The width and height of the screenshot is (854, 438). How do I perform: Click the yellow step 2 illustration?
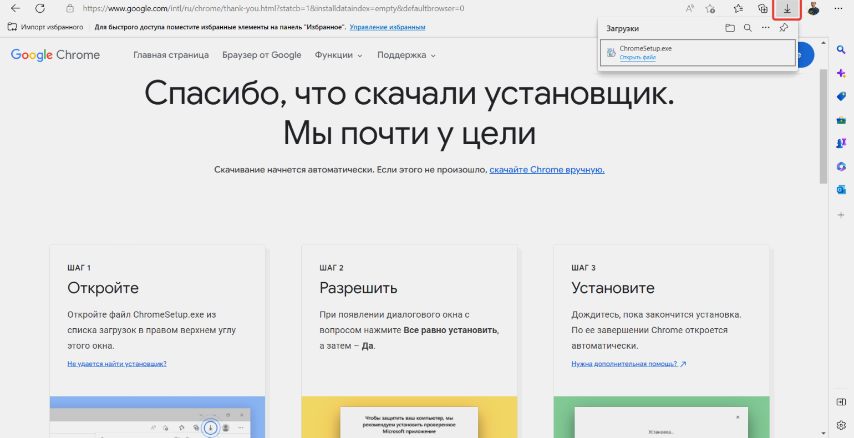click(x=409, y=417)
